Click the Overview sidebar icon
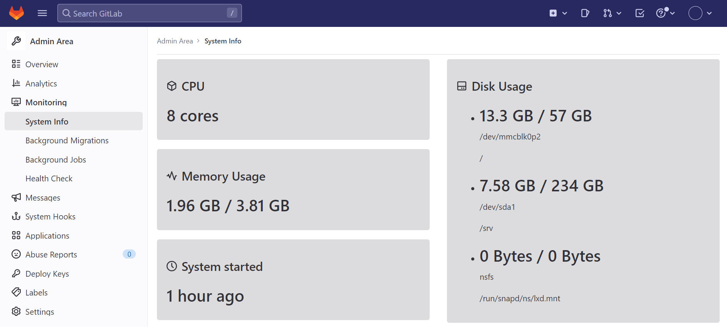This screenshot has width=727, height=327. (16, 64)
